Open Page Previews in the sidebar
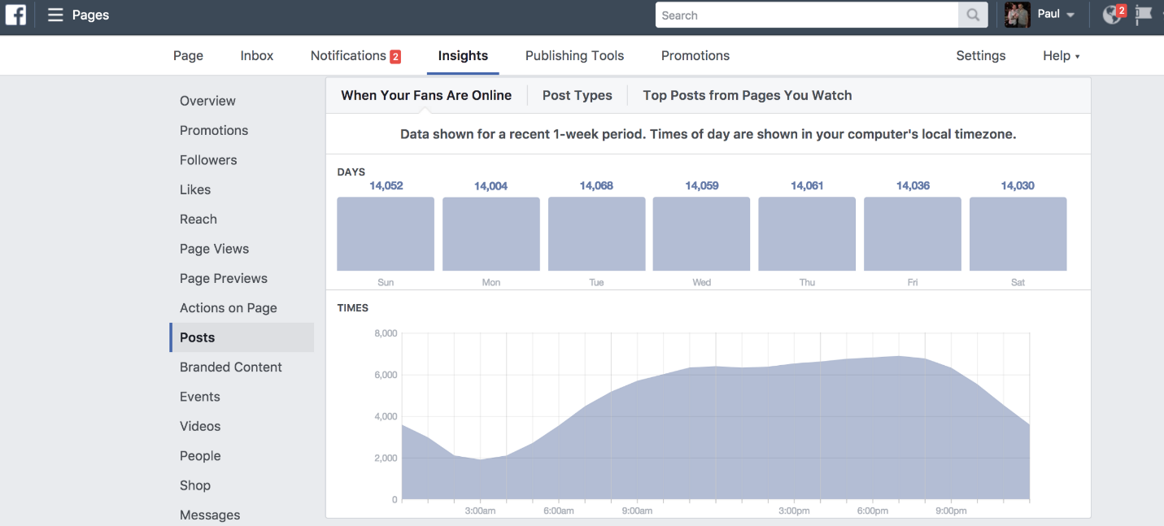1164x526 pixels. tap(224, 278)
